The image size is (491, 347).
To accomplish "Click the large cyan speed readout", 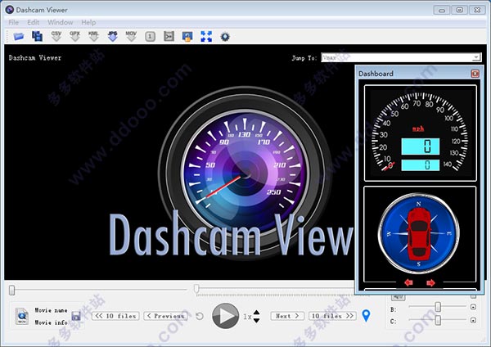I will pos(421,146).
